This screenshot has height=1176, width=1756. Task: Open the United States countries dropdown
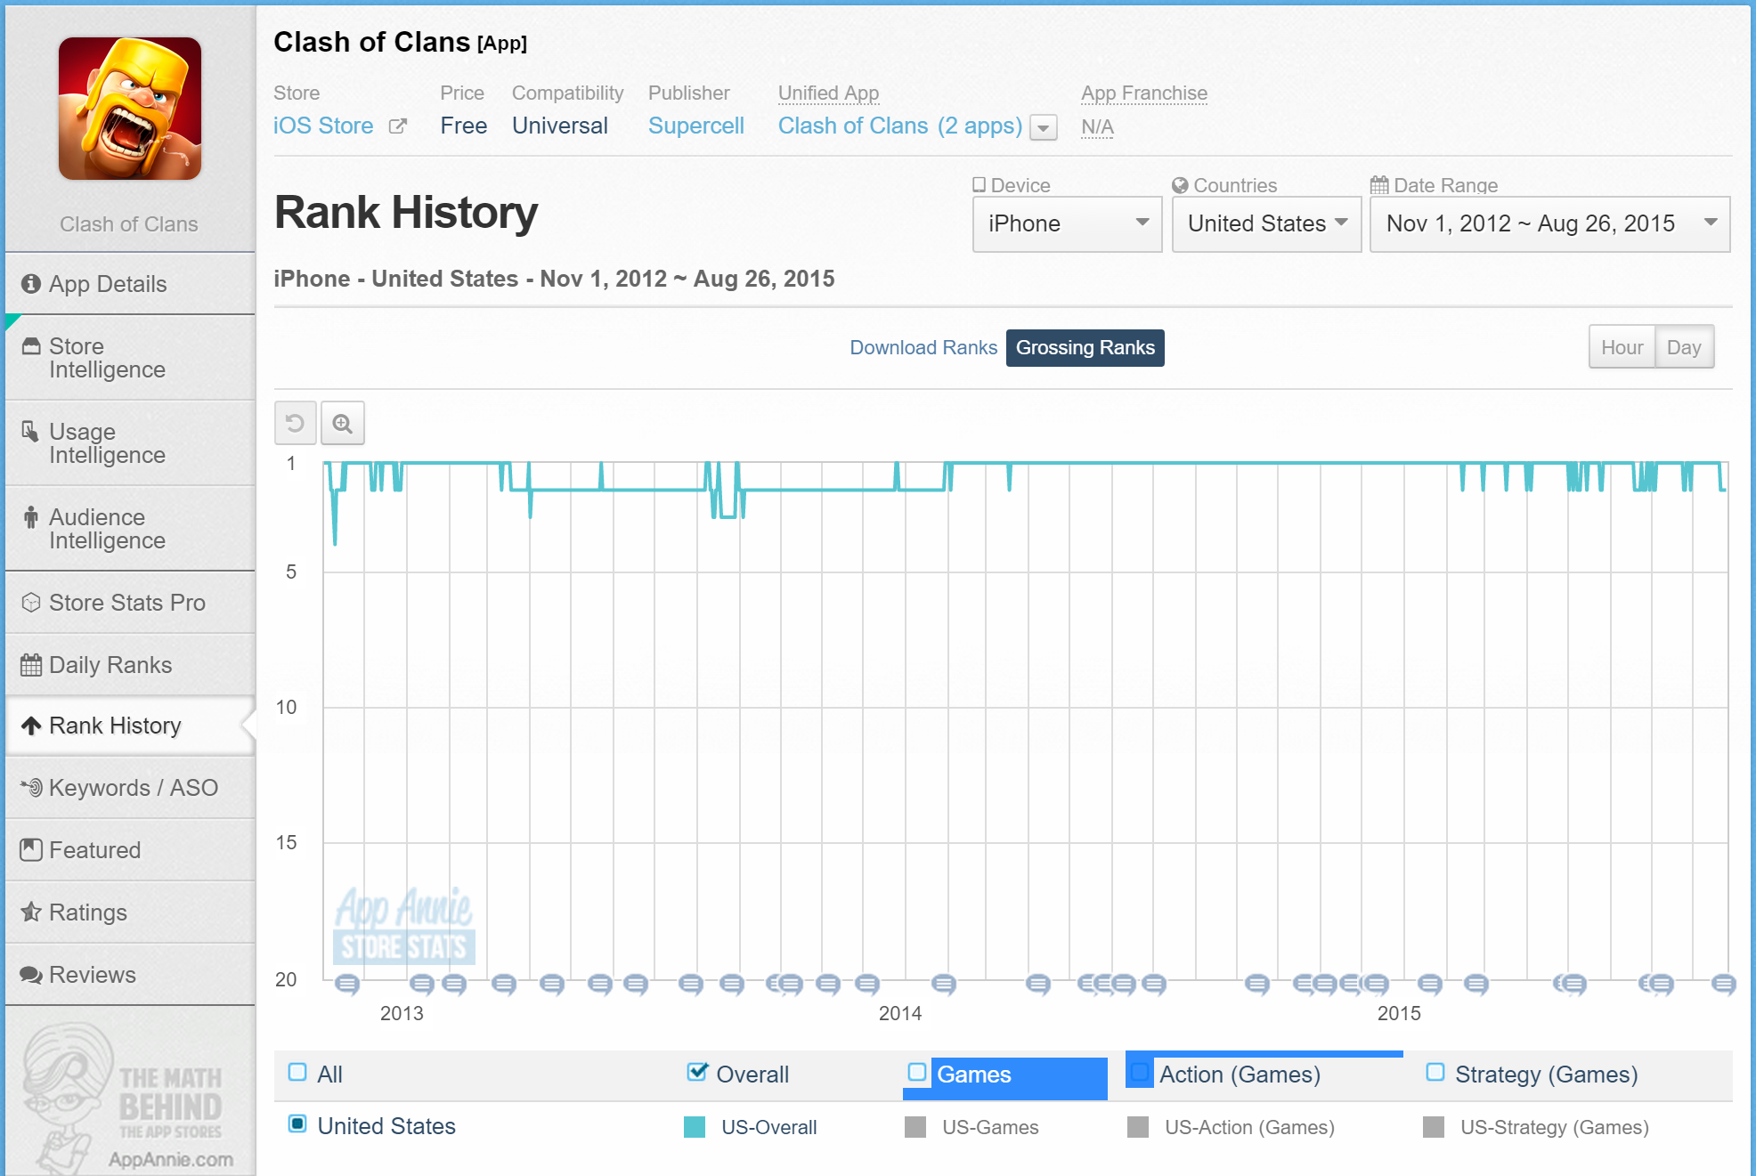click(x=1267, y=223)
